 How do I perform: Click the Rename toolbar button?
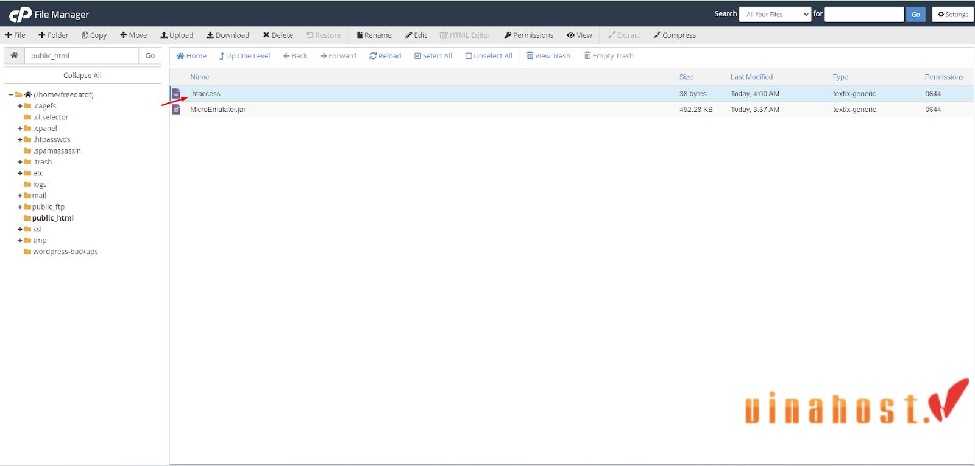[374, 35]
